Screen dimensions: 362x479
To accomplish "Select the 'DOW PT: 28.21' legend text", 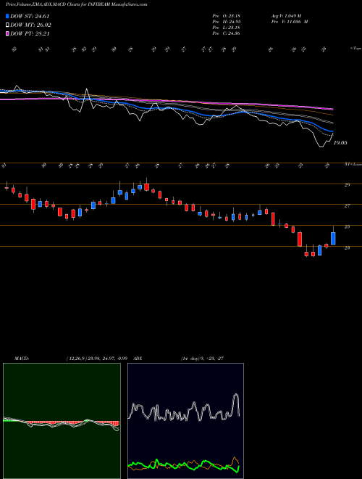I will [x=30, y=33].
